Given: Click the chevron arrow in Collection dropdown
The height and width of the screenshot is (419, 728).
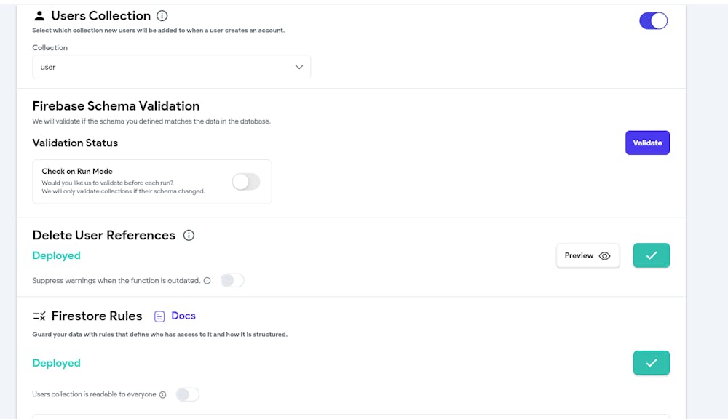Looking at the screenshot, I should 299,67.
